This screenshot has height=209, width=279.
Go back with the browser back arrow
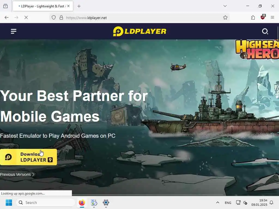coord(7,18)
